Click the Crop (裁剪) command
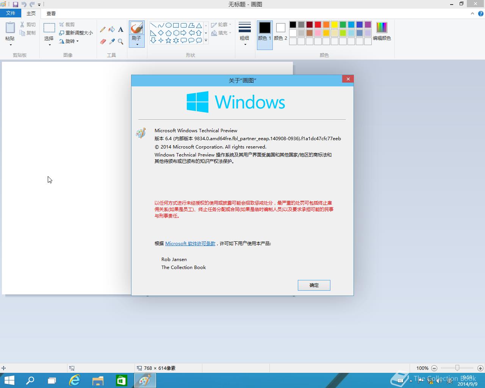This screenshot has height=388, width=485. [x=67, y=25]
